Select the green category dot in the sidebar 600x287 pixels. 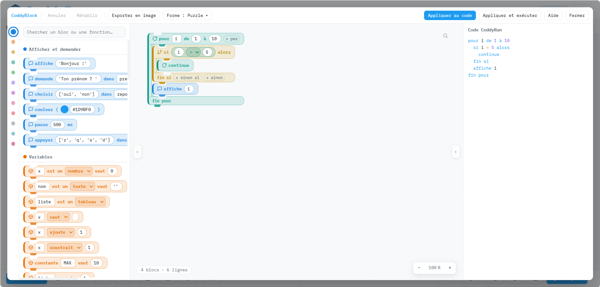point(13,72)
